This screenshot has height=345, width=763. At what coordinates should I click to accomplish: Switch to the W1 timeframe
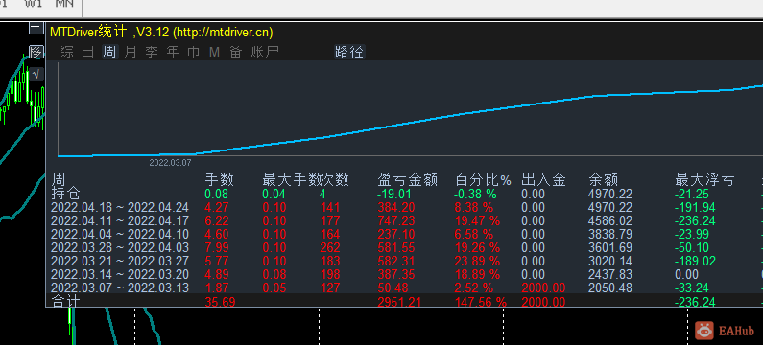pyautogui.click(x=34, y=5)
